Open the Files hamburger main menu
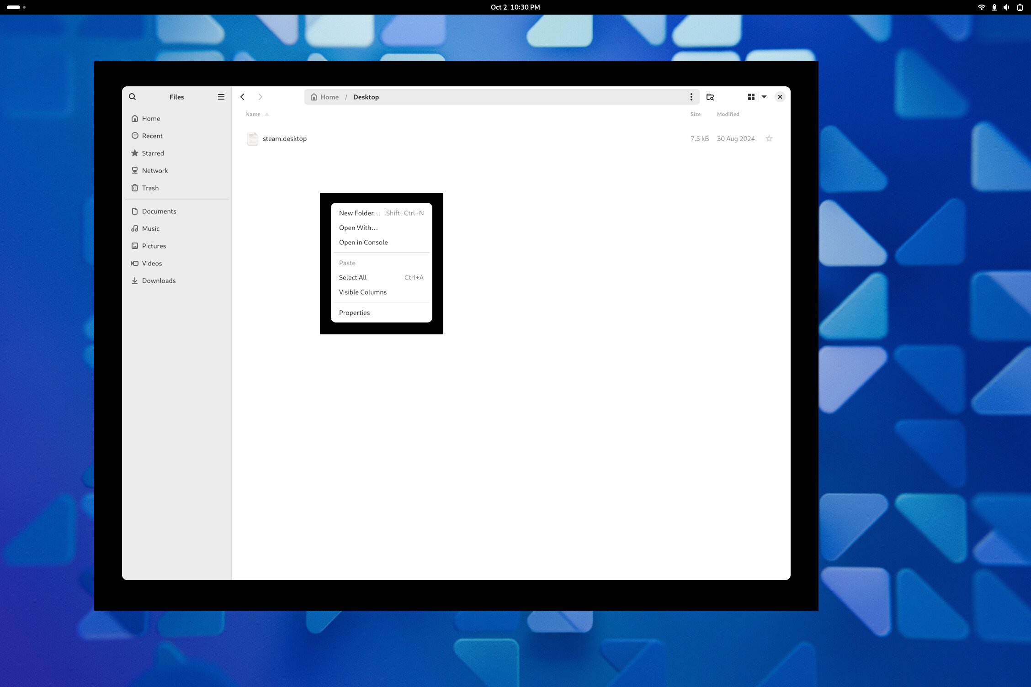 221,97
